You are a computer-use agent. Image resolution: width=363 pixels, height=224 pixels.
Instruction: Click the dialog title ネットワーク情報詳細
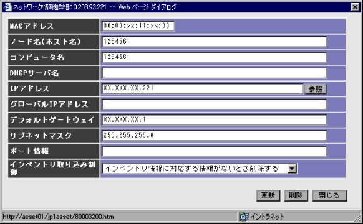click(x=94, y=7)
